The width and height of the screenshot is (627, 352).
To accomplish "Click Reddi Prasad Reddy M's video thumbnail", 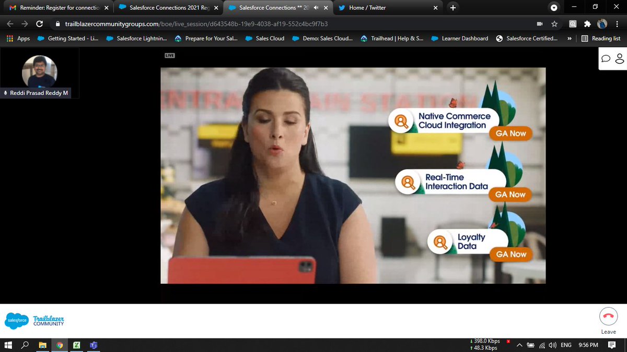I will [40, 73].
